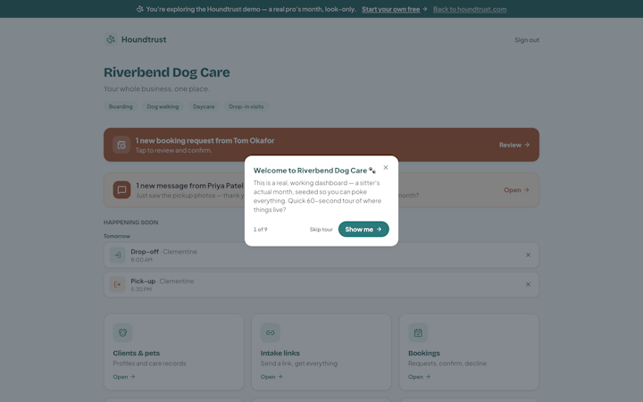The height and width of the screenshot is (402, 643).
Task: Click the Priya Patel message chat icon
Action: [121, 190]
